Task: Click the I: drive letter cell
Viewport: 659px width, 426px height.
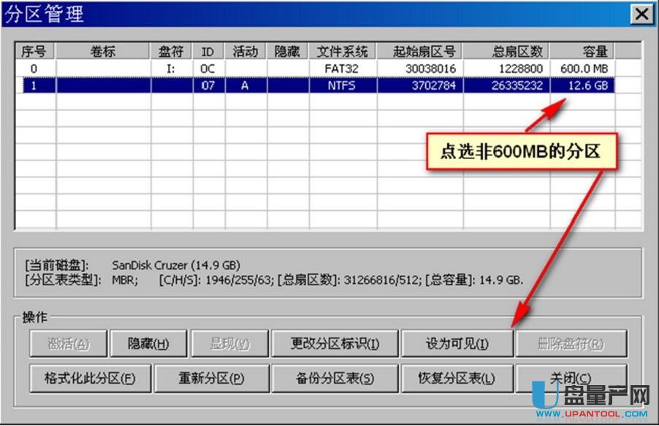Action: pyautogui.click(x=172, y=69)
